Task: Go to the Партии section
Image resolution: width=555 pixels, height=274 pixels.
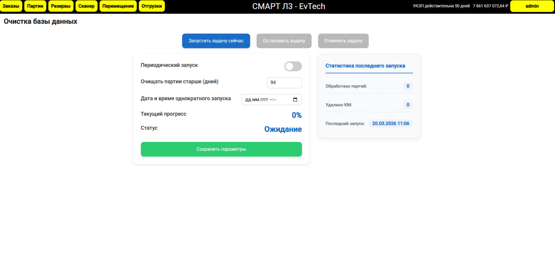Action: click(35, 6)
